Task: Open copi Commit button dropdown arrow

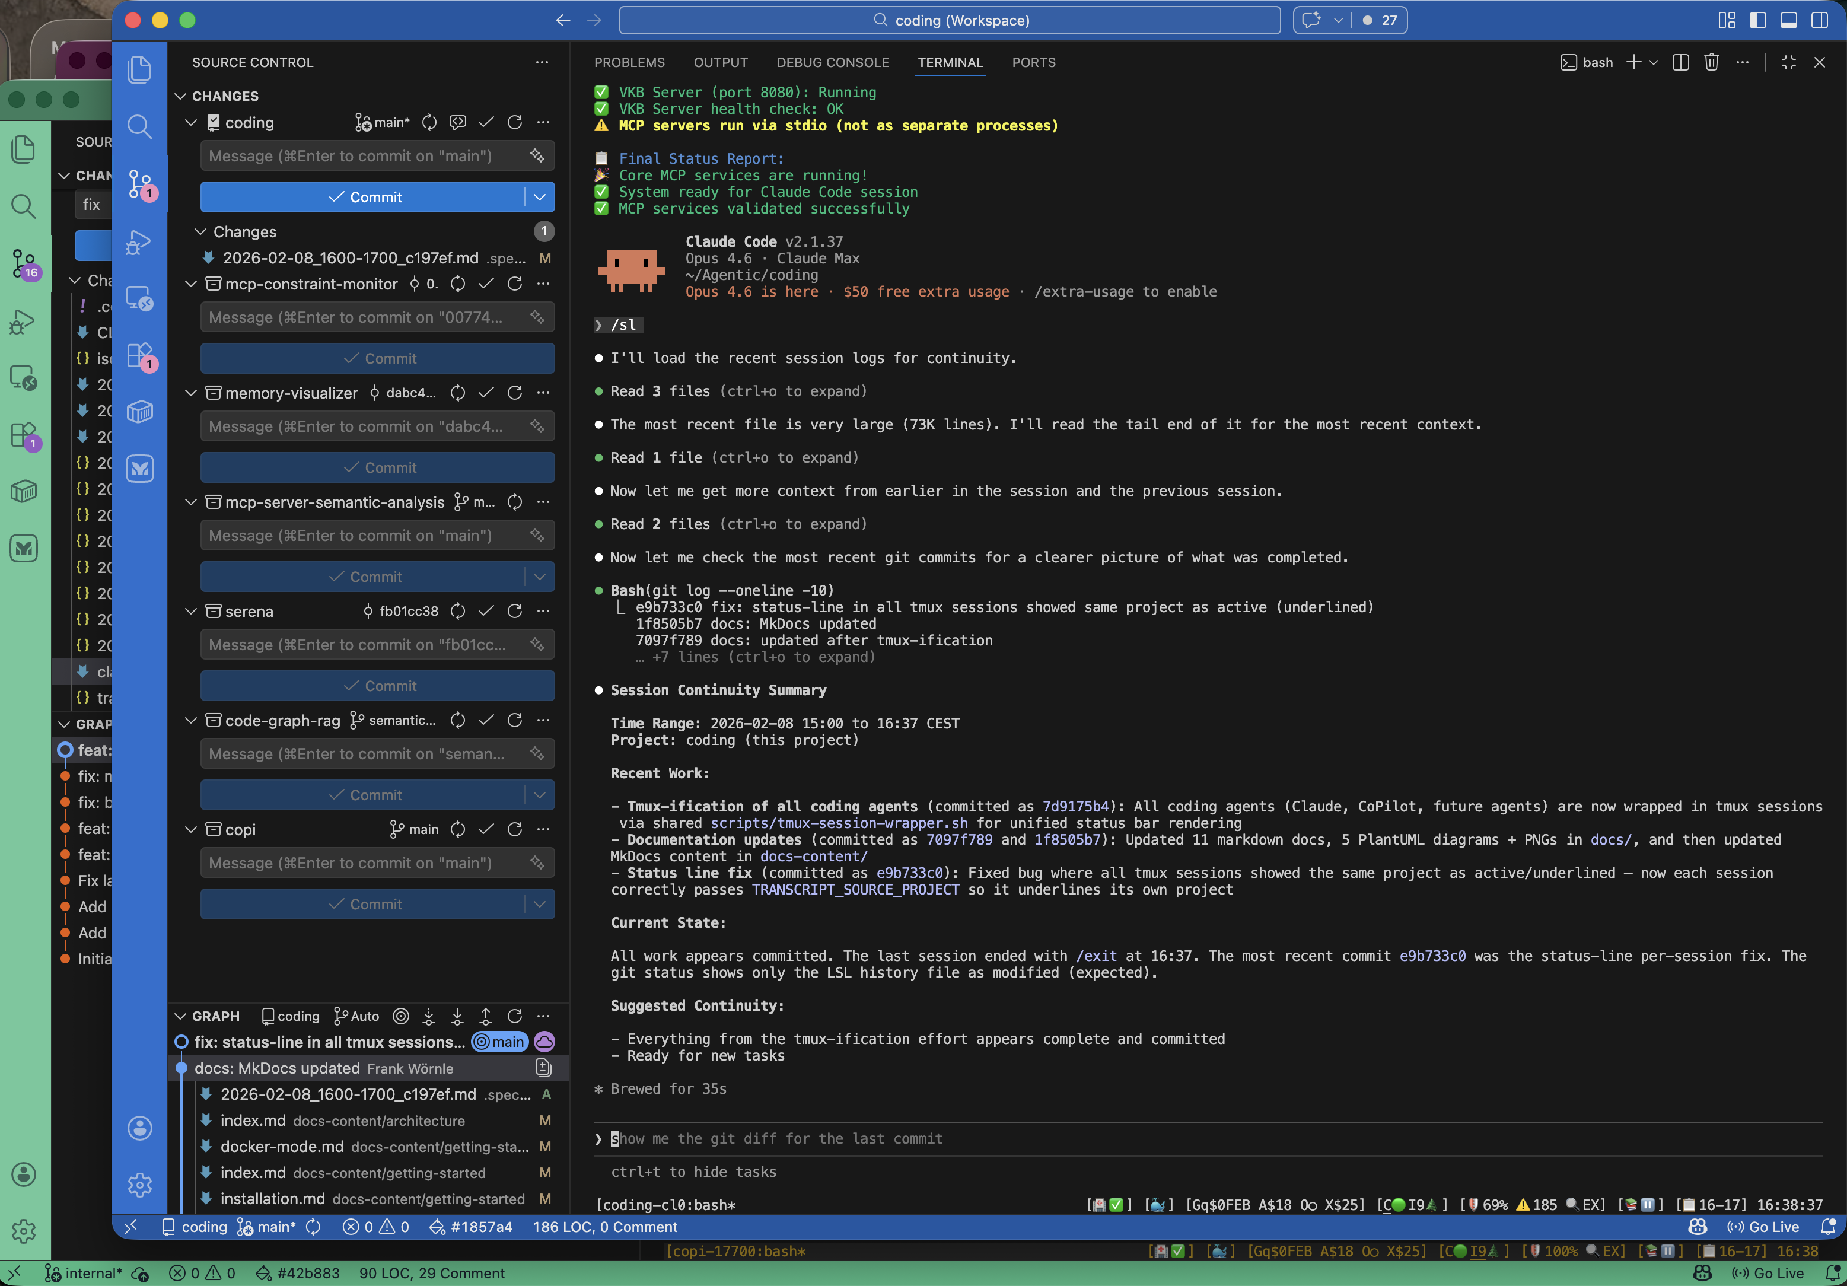Action: point(540,904)
